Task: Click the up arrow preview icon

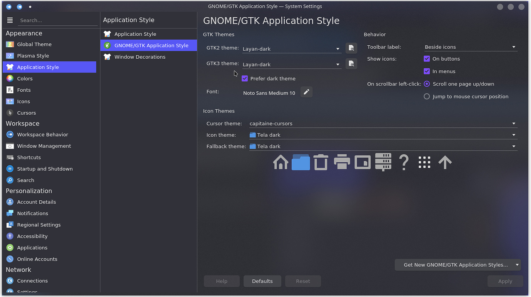Action: pyautogui.click(x=445, y=162)
